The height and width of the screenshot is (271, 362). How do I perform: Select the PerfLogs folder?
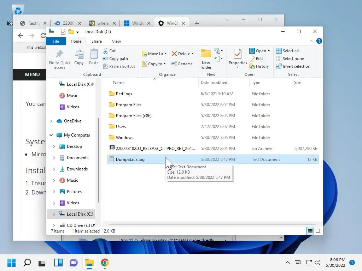point(213,94)
